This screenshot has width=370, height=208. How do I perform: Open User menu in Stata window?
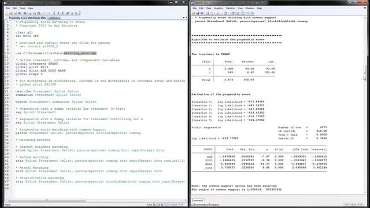pos(240,8)
